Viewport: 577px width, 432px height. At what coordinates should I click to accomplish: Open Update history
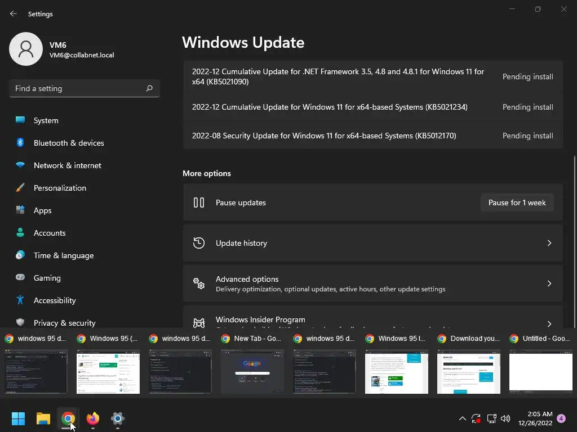pyautogui.click(x=373, y=243)
